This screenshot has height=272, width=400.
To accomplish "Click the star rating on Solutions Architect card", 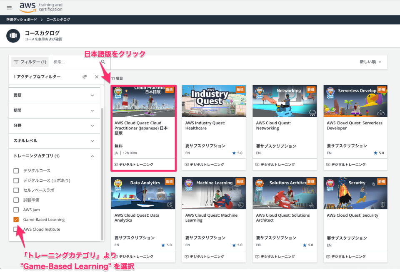I will click(x=308, y=245).
